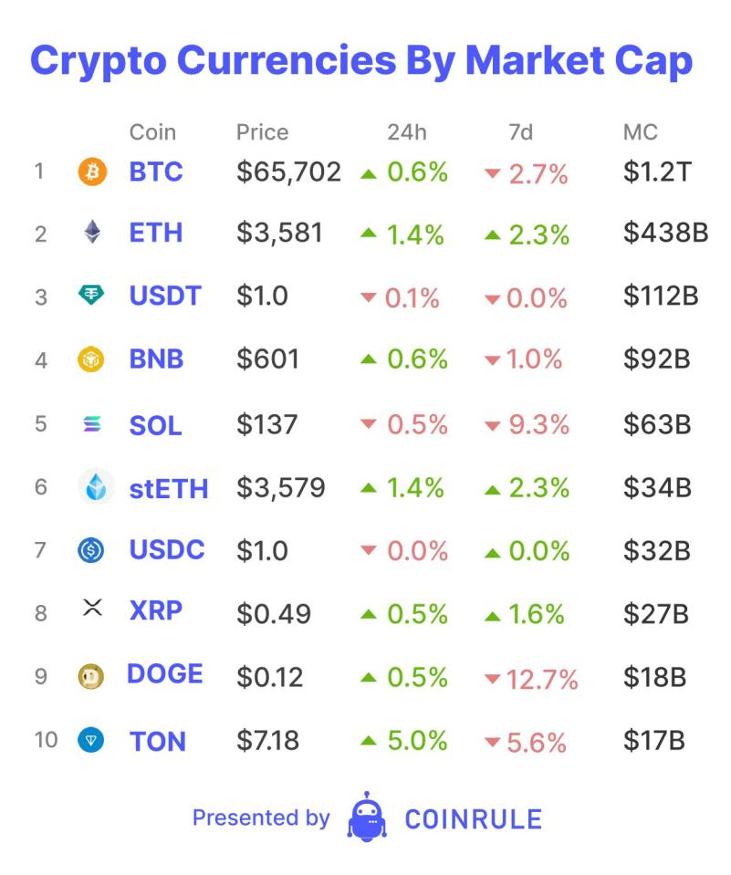Click the BNB coin icon
This screenshot has height=875, width=731.
(92, 359)
